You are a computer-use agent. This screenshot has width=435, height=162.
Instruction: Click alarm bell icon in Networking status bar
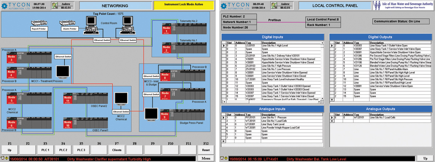pos(3,158)
